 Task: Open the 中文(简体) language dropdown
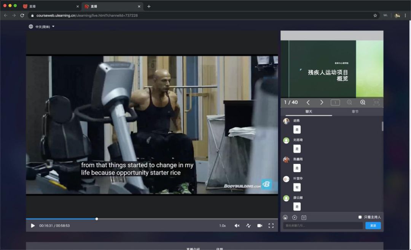(x=42, y=27)
